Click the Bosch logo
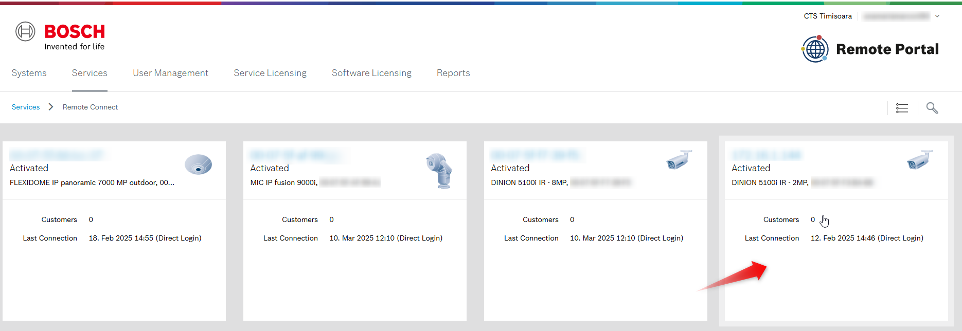The height and width of the screenshot is (331, 962). [60, 36]
